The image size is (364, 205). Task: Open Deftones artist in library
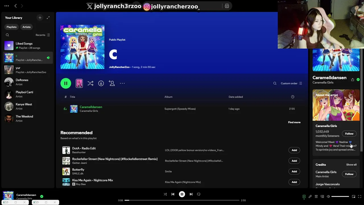[28, 82]
